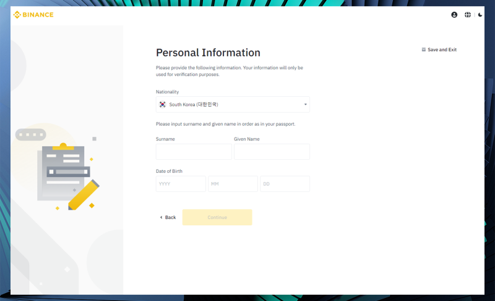
Task: Click the Binance diamond logo icon
Action: [x=17, y=15]
